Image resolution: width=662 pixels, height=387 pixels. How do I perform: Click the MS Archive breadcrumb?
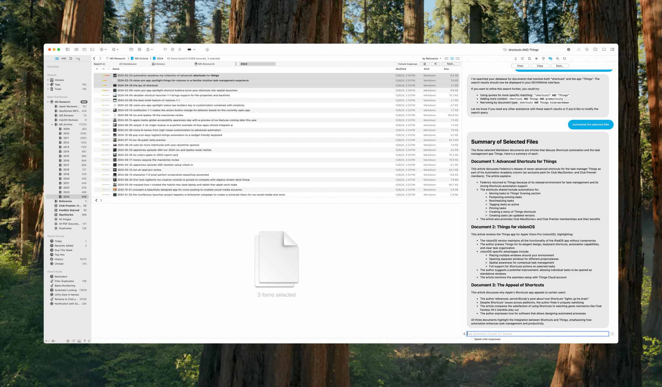click(140, 58)
